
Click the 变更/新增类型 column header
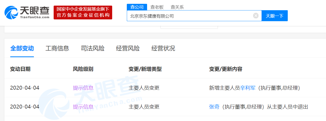click(x=145, y=69)
